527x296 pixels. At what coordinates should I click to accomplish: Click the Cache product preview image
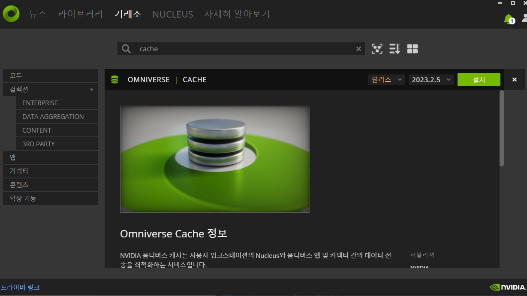215,159
